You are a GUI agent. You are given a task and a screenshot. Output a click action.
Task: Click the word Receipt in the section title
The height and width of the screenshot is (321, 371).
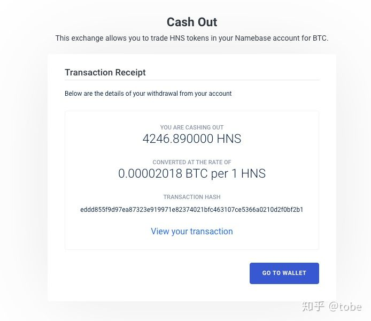coord(129,72)
